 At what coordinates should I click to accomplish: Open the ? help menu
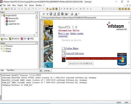tap(44, 5)
